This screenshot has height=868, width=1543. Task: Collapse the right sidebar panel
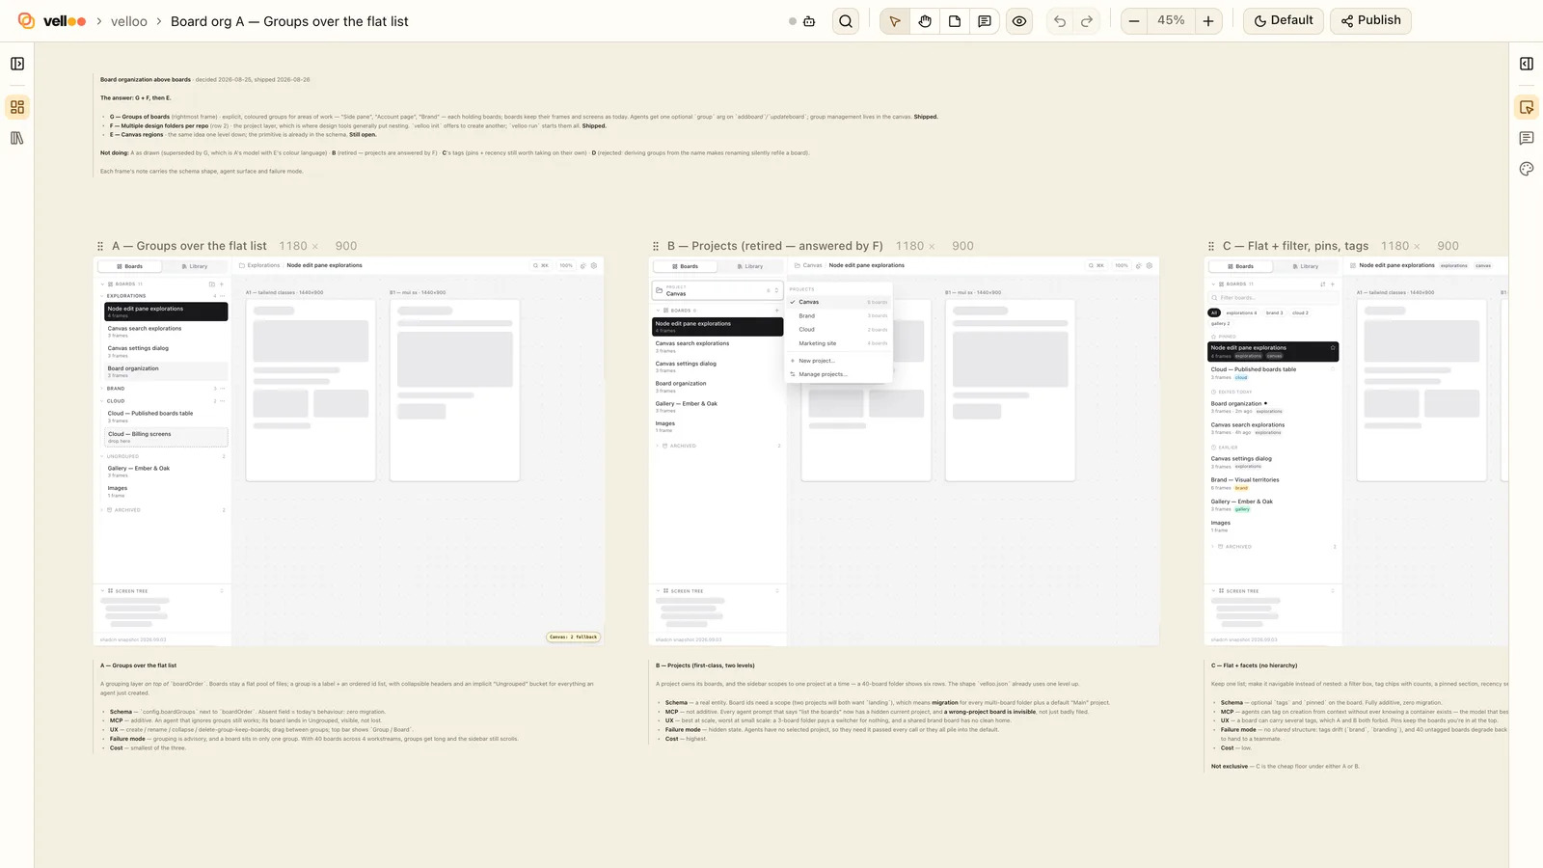[x=1526, y=64]
